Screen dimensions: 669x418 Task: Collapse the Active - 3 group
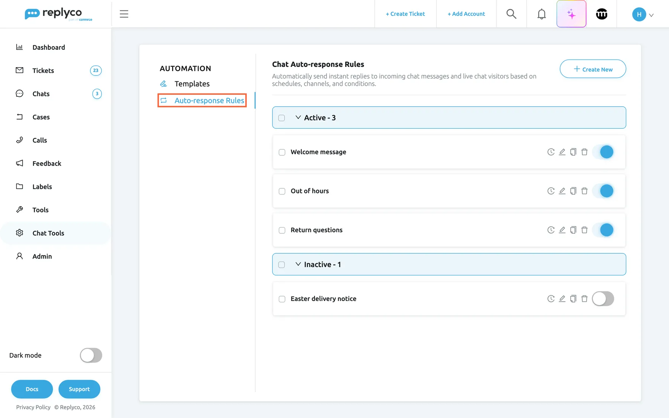click(x=298, y=117)
